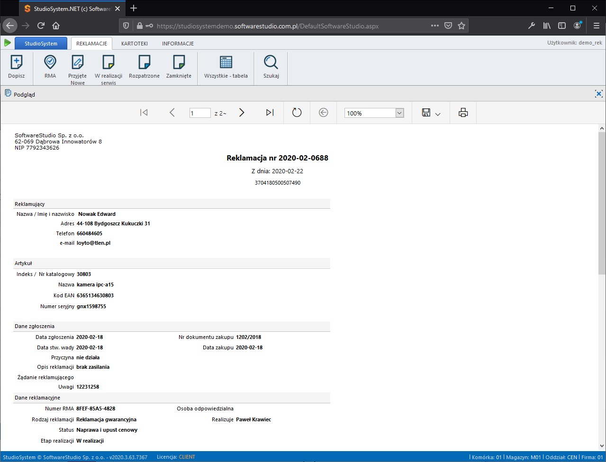Image resolution: width=606 pixels, height=462 pixels.
Task: Toggle fullscreen preview mode
Action: (x=598, y=93)
